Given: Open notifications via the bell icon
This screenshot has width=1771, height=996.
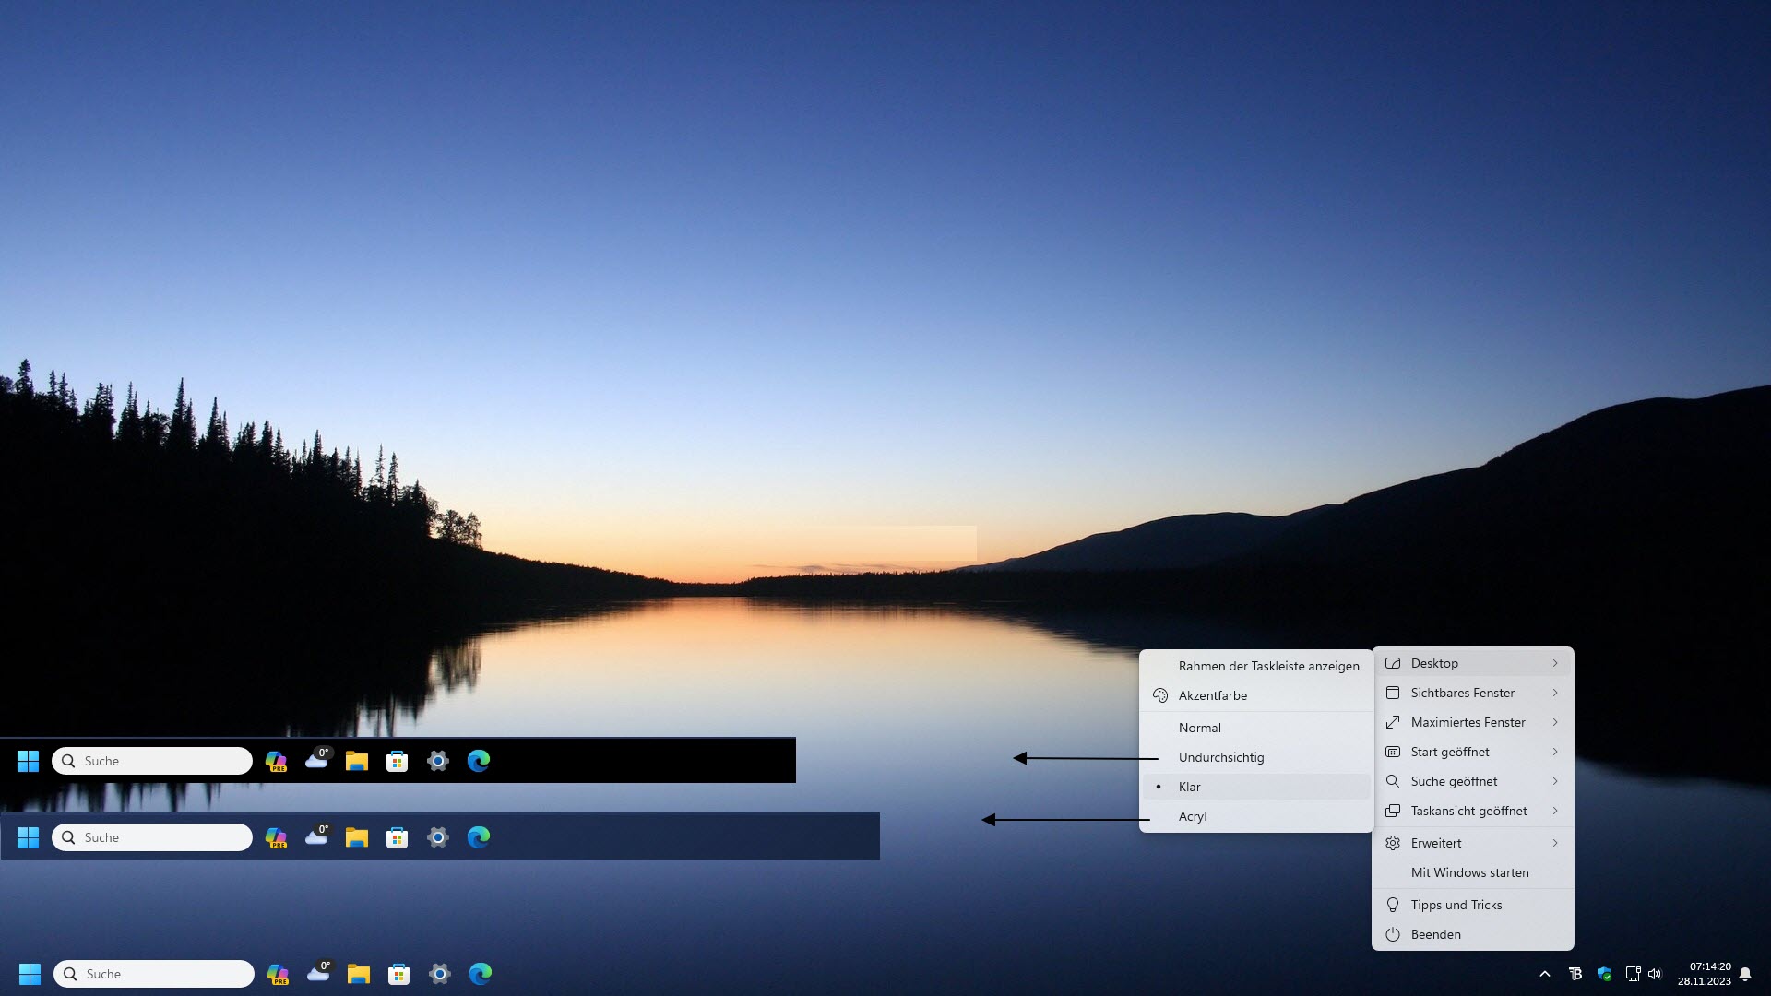Looking at the screenshot, I should [1745, 974].
